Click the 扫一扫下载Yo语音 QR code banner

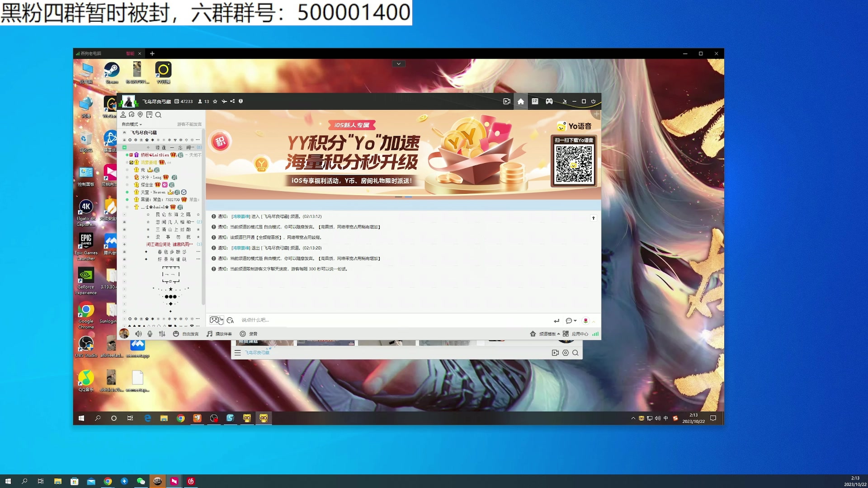point(573,160)
